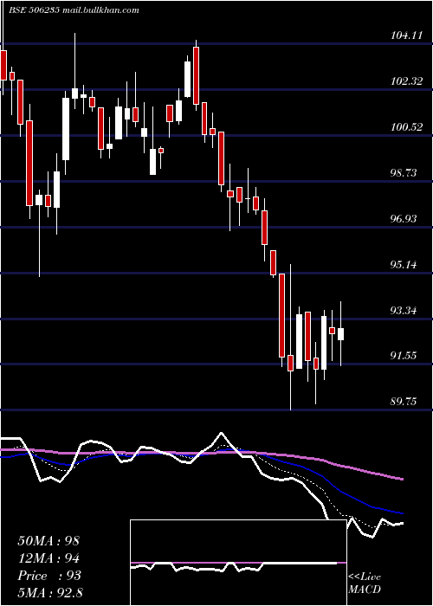Screen dimensions: 433x606
Task: Click the 89.75 price axis label
Action: 404,402
